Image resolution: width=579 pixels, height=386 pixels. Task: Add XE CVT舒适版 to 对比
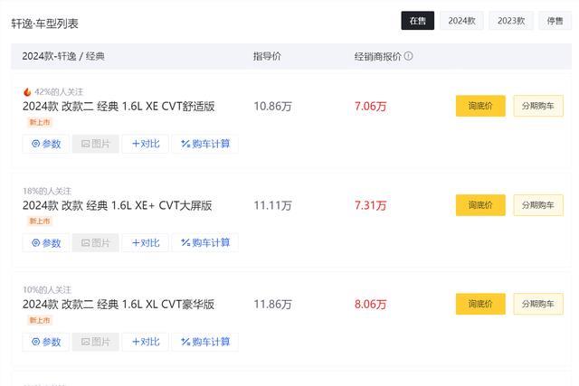point(146,144)
